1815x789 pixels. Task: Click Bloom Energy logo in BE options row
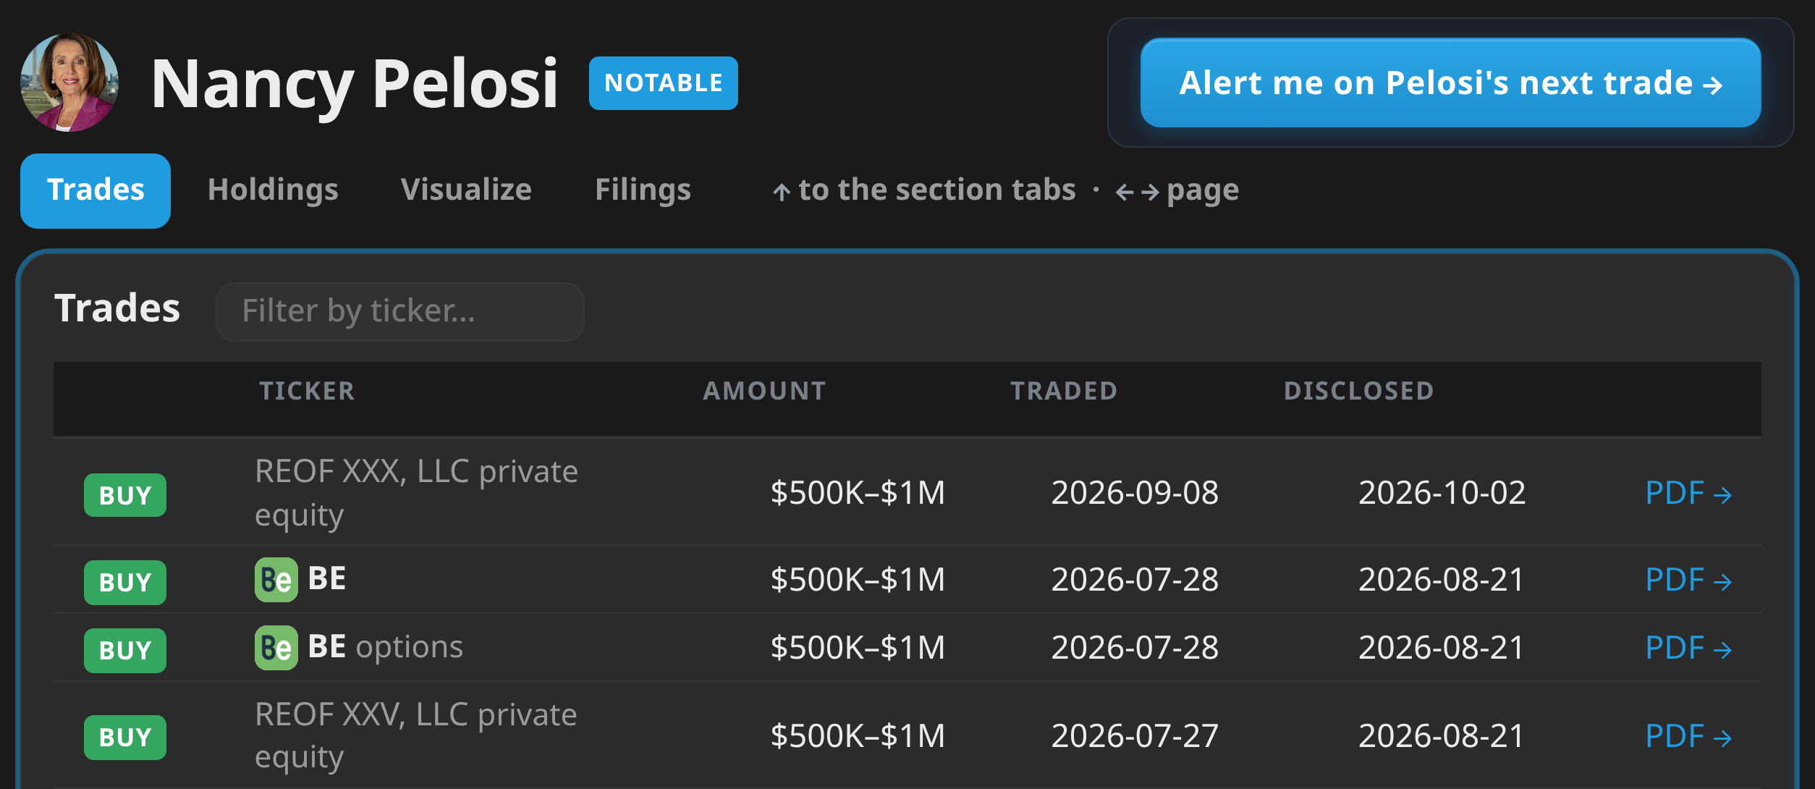click(276, 648)
